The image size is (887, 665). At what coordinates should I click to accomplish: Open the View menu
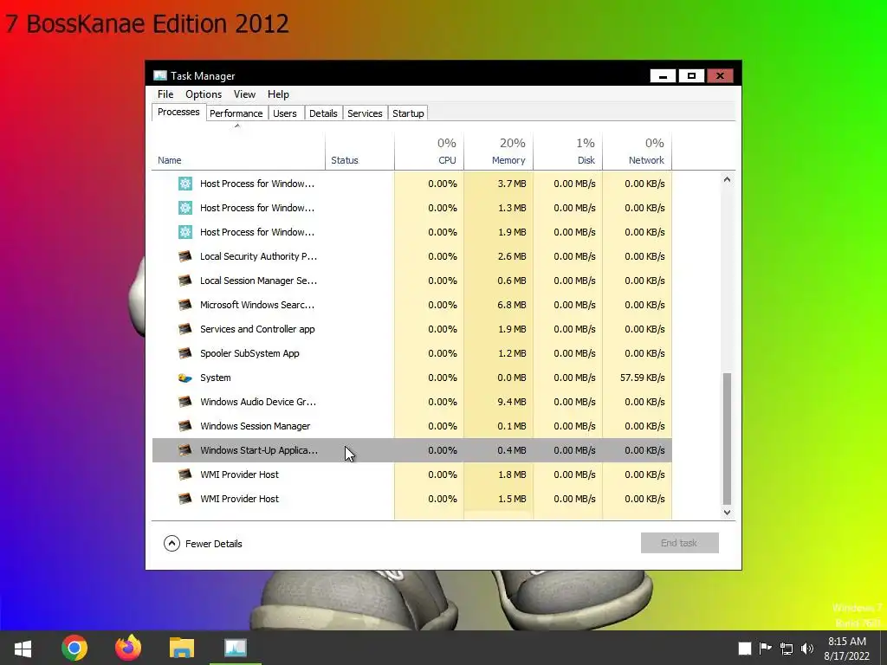click(x=244, y=94)
